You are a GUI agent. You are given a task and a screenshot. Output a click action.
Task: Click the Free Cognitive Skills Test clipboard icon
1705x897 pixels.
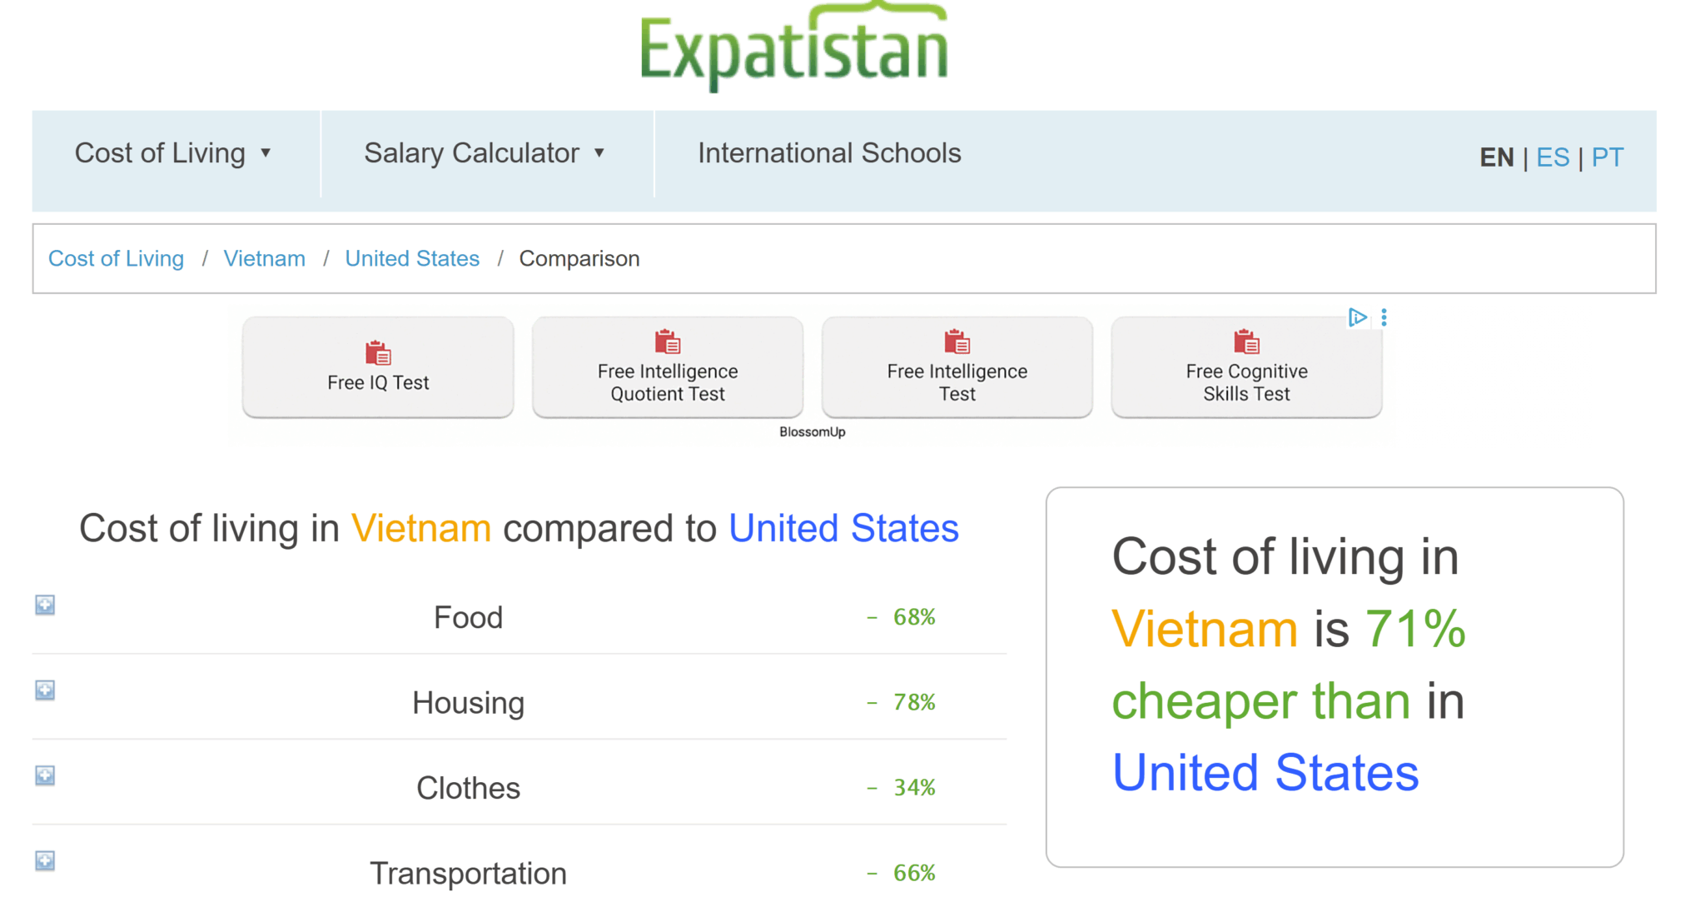(1246, 341)
